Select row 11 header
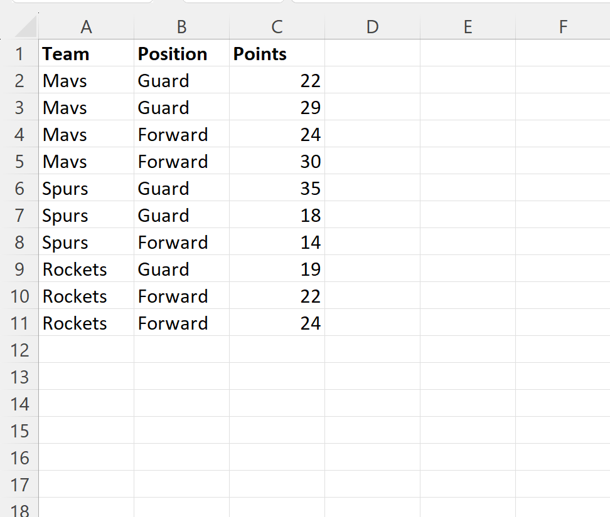Image resolution: width=610 pixels, height=517 pixels. click(19, 323)
